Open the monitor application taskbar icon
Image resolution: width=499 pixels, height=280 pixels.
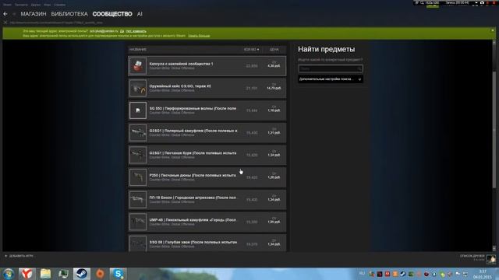63,274
